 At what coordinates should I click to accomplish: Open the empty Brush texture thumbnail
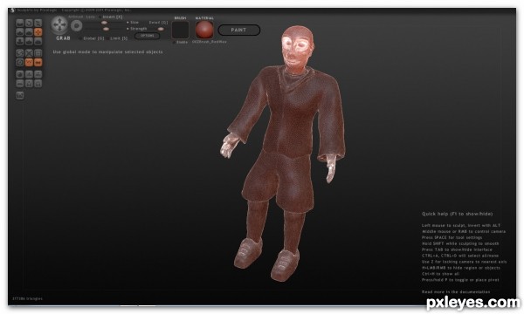tap(181, 30)
